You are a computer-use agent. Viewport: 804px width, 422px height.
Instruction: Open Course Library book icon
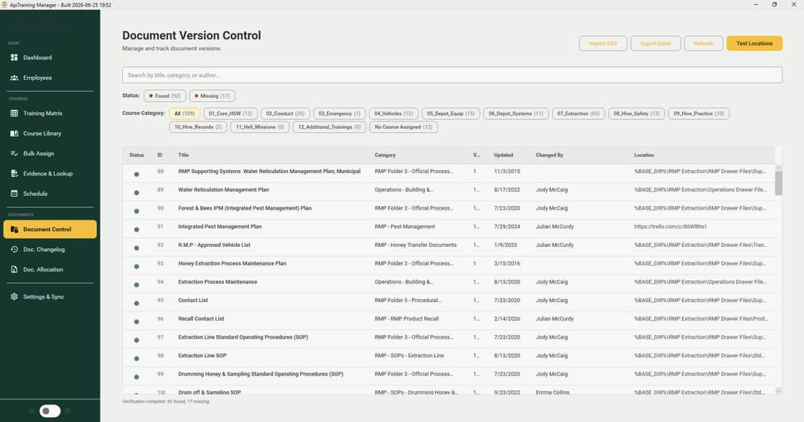14,133
